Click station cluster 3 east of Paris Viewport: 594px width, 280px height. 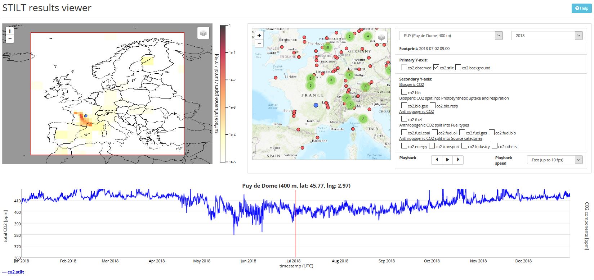pyautogui.click(x=331, y=80)
